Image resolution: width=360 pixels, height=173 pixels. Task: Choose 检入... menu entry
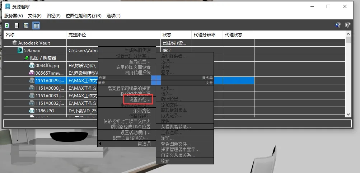167,94
